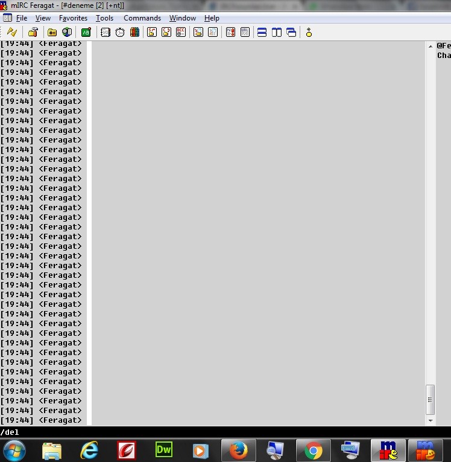Open the monitor with magnifier taskbar icon
This screenshot has height=462, width=451.
point(276,451)
